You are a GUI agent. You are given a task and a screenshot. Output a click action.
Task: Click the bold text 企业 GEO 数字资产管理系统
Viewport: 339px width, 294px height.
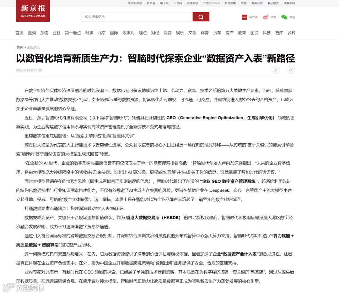pos(229,181)
